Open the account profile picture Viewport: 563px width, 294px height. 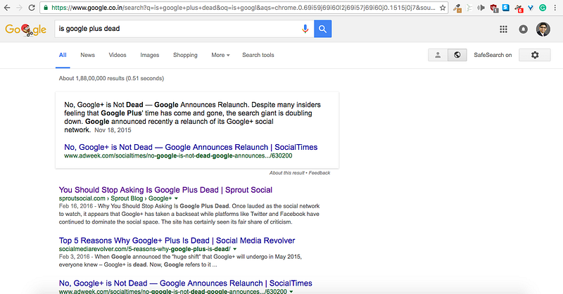[x=543, y=29]
